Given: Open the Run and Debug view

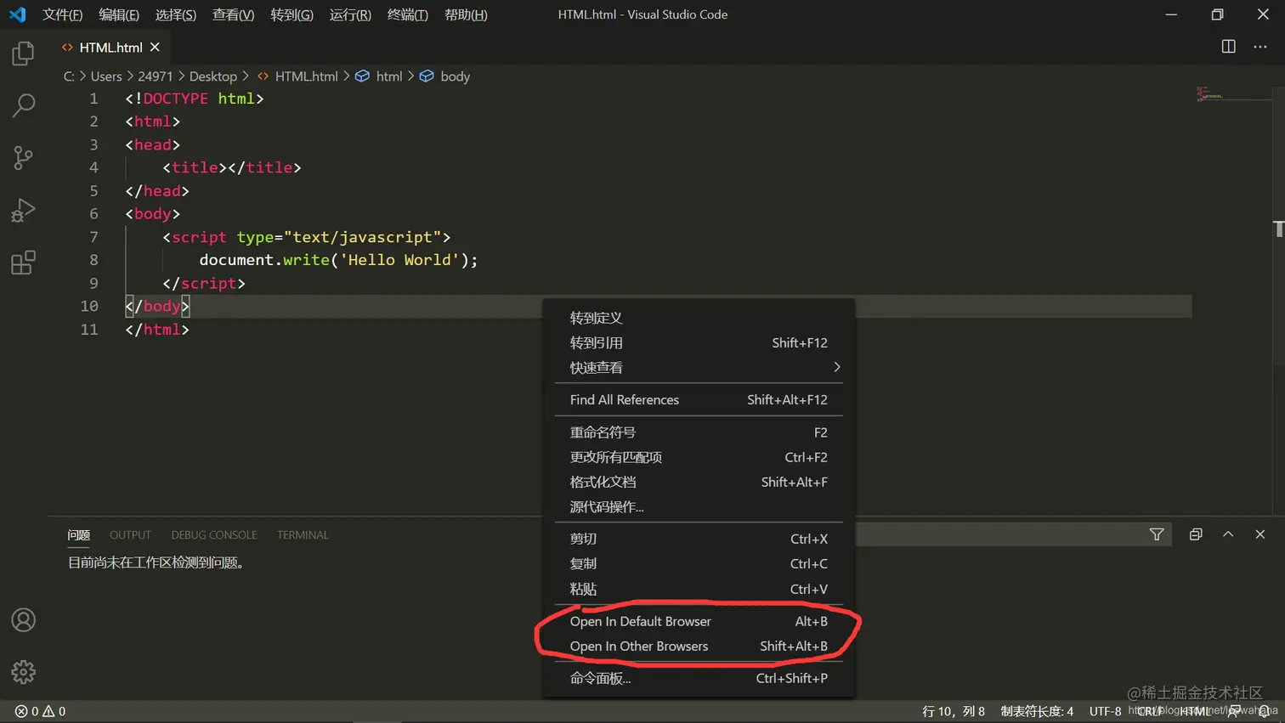Looking at the screenshot, I should tap(23, 210).
